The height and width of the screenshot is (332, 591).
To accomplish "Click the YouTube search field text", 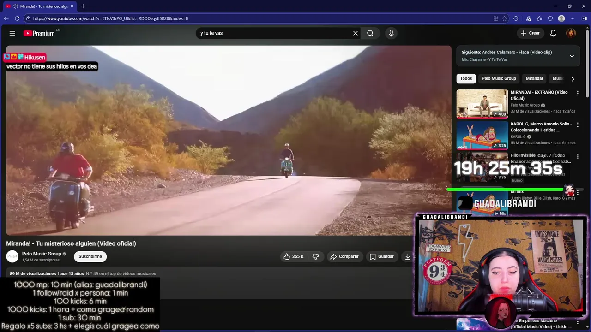I will pyautogui.click(x=211, y=33).
